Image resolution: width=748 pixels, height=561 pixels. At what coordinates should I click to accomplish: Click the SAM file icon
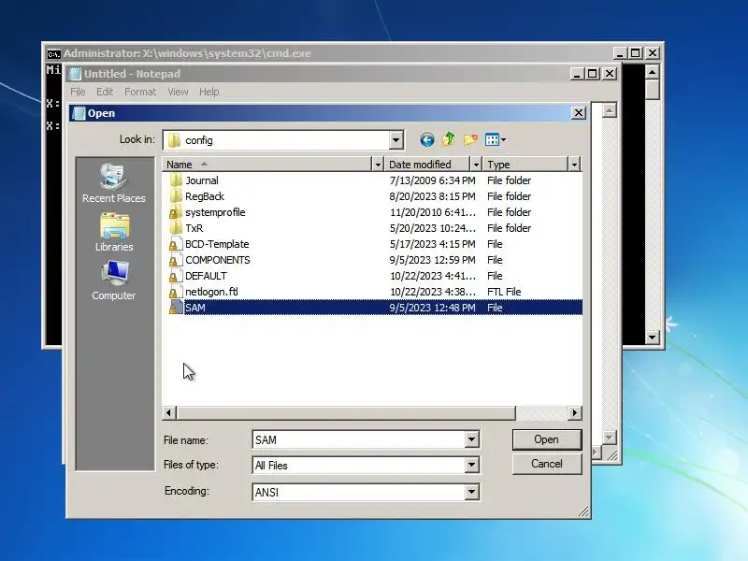(176, 308)
